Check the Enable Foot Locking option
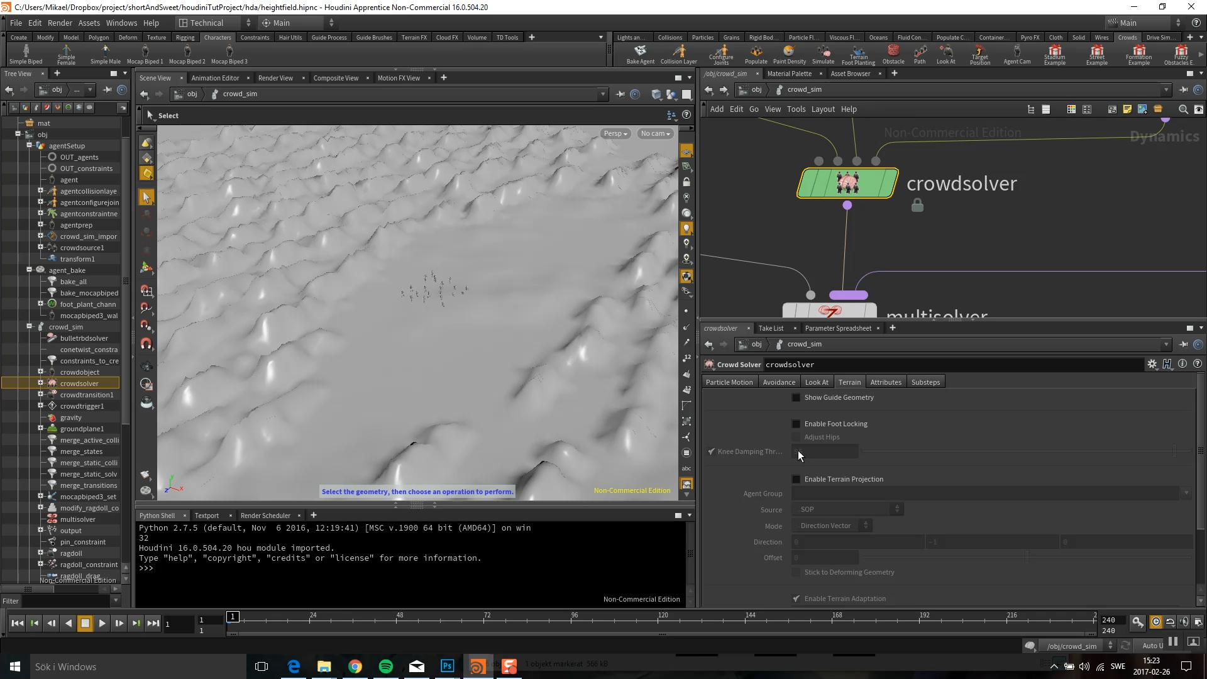Screen dimensions: 1207x679 coord(796,424)
